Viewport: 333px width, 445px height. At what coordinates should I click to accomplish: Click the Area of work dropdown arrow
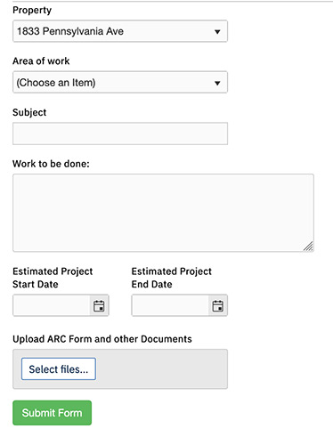[x=217, y=83]
